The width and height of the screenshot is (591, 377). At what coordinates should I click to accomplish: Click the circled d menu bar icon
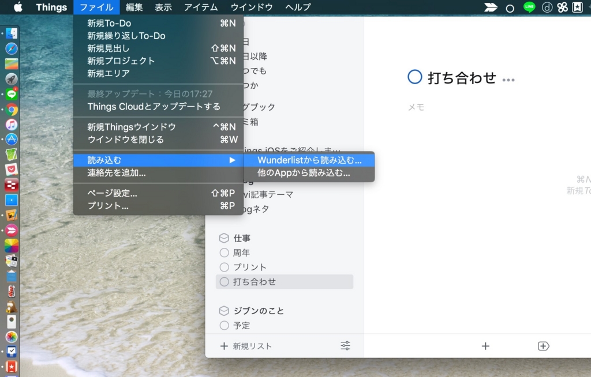547,7
